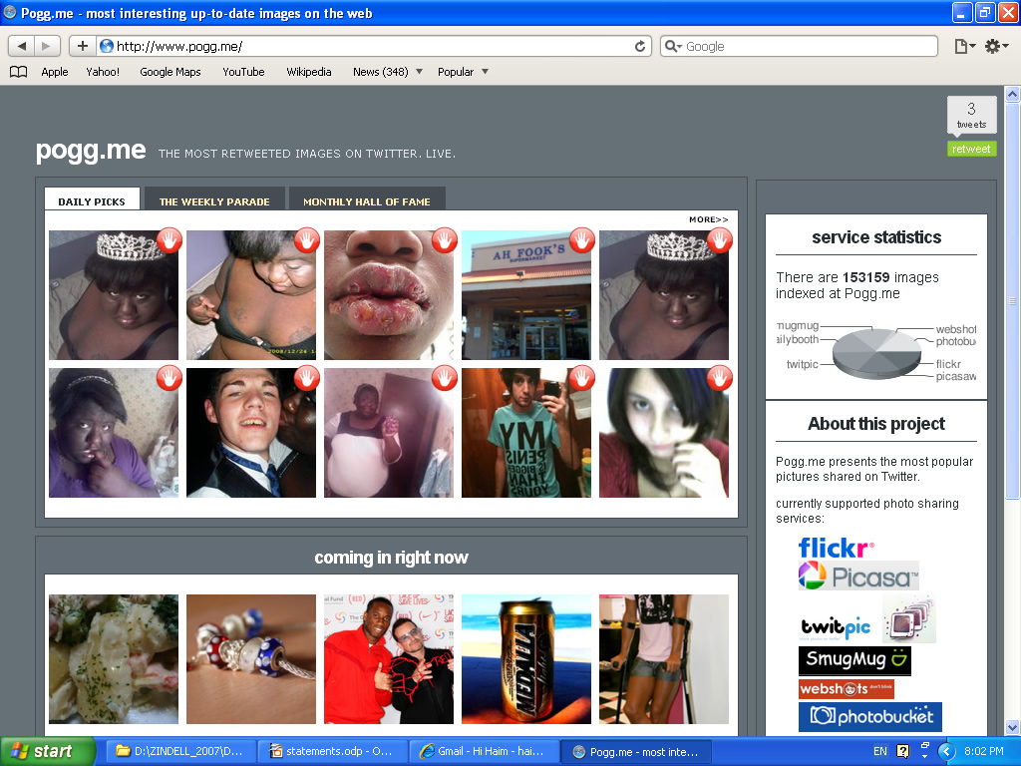Image resolution: width=1021 pixels, height=766 pixels.
Task: Click the flickr logo
Action: tap(837, 548)
